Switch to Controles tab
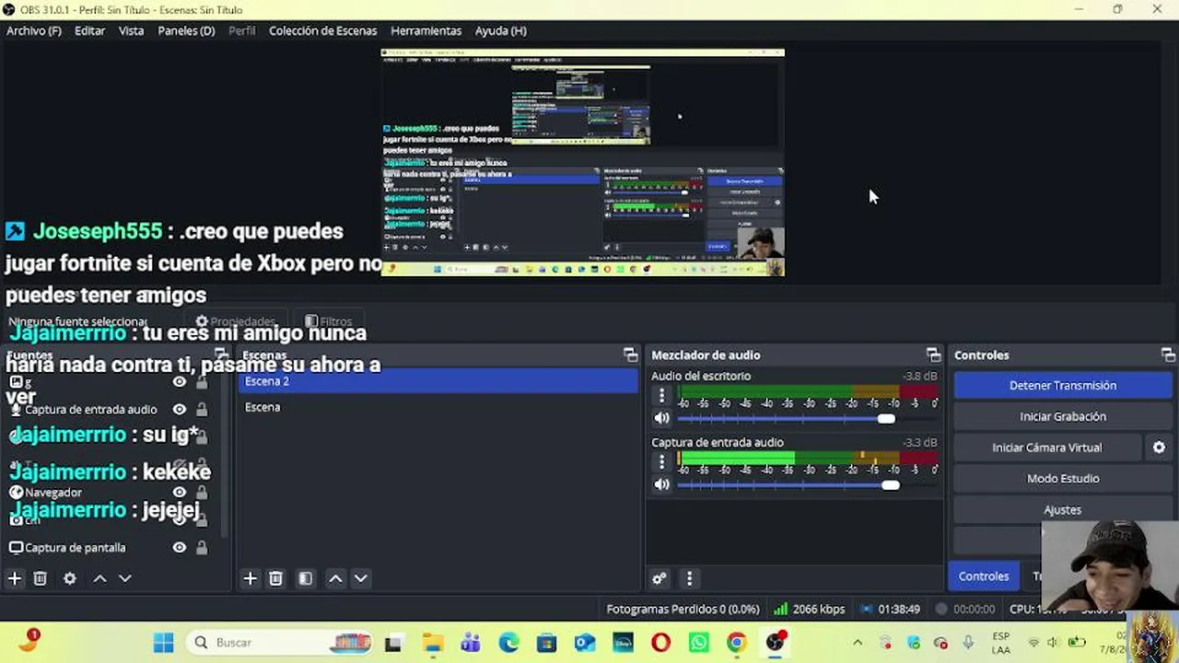1179x663 pixels. click(984, 576)
